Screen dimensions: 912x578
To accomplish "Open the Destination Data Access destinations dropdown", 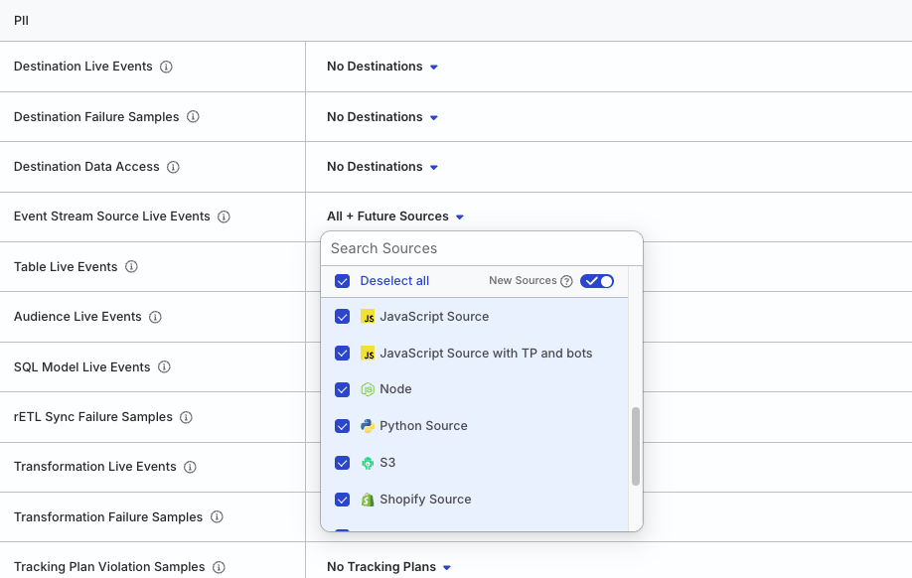I will 382,167.
